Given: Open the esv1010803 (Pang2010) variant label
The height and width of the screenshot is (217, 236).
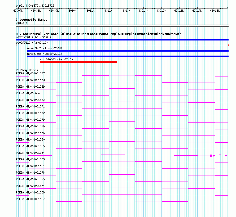Looking at the screenshot, I should [x=56, y=59].
